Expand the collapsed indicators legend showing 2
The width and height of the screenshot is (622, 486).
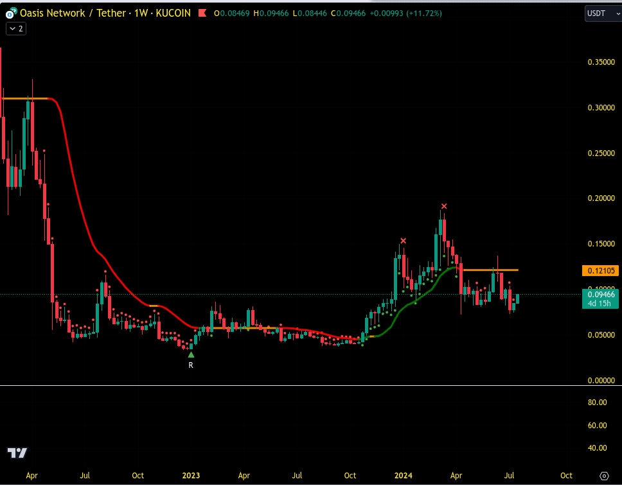[x=16, y=28]
